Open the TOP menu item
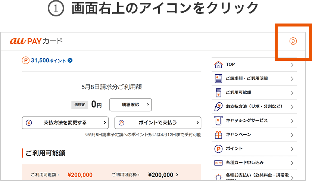Image resolution: width=312 pixels, height=181 pixels. pyautogui.click(x=254, y=65)
